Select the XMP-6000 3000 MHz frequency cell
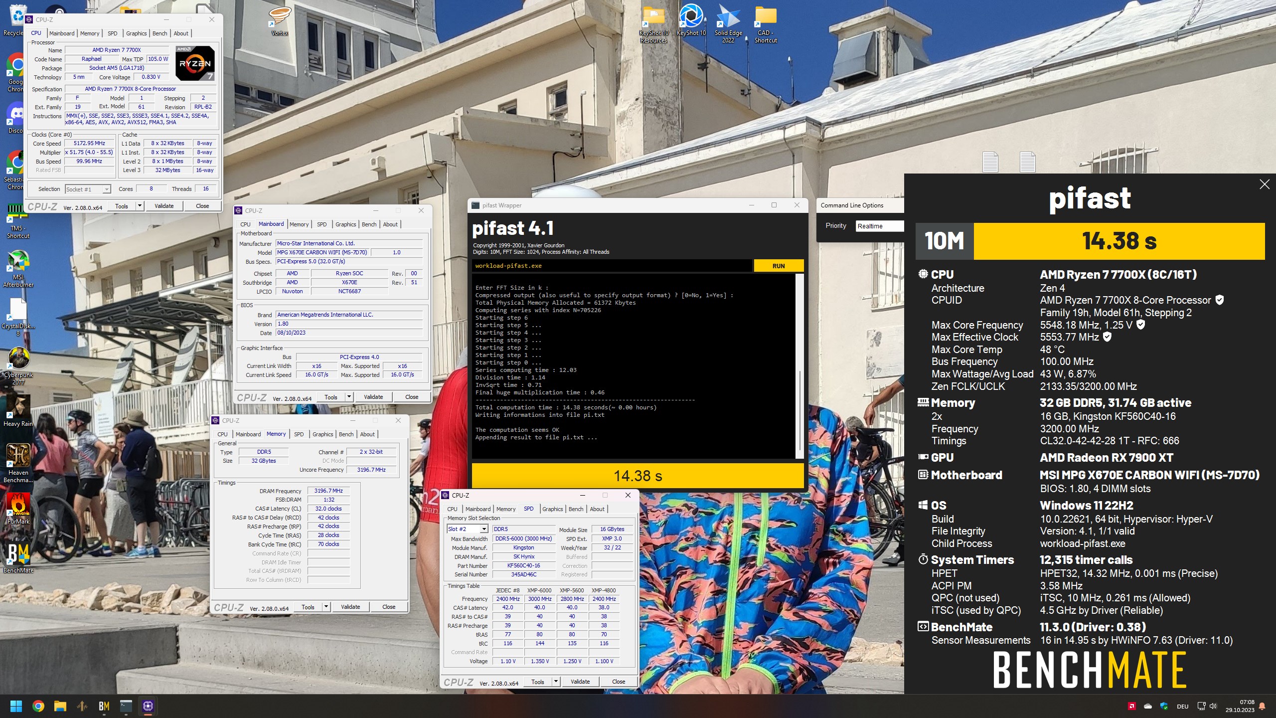 tap(540, 599)
